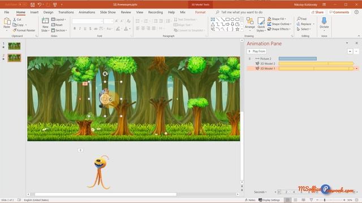The width and height of the screenshot is (362, 203).
Task: Open the Shape Outline dropdown
Action: pyautogui.click(x=279, y=24)
